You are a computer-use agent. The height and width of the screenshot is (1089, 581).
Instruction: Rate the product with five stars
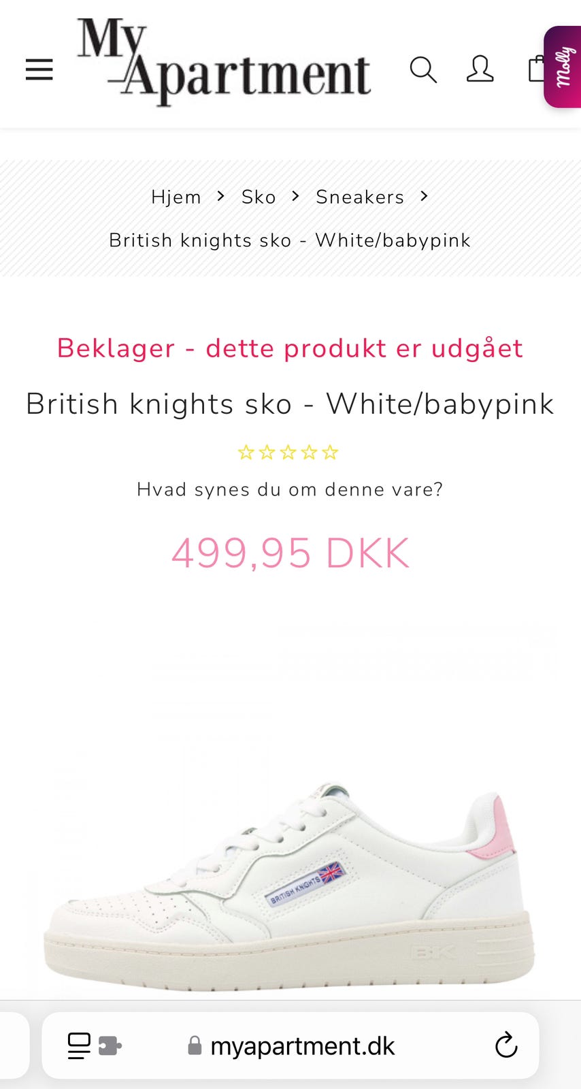330,452
